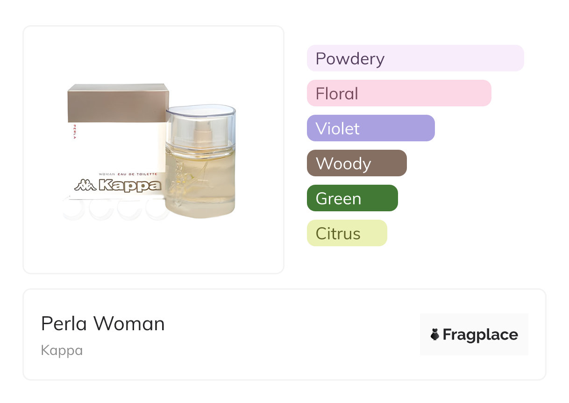
Task: Select the Floral accord bar
Action: click(398, 93)
